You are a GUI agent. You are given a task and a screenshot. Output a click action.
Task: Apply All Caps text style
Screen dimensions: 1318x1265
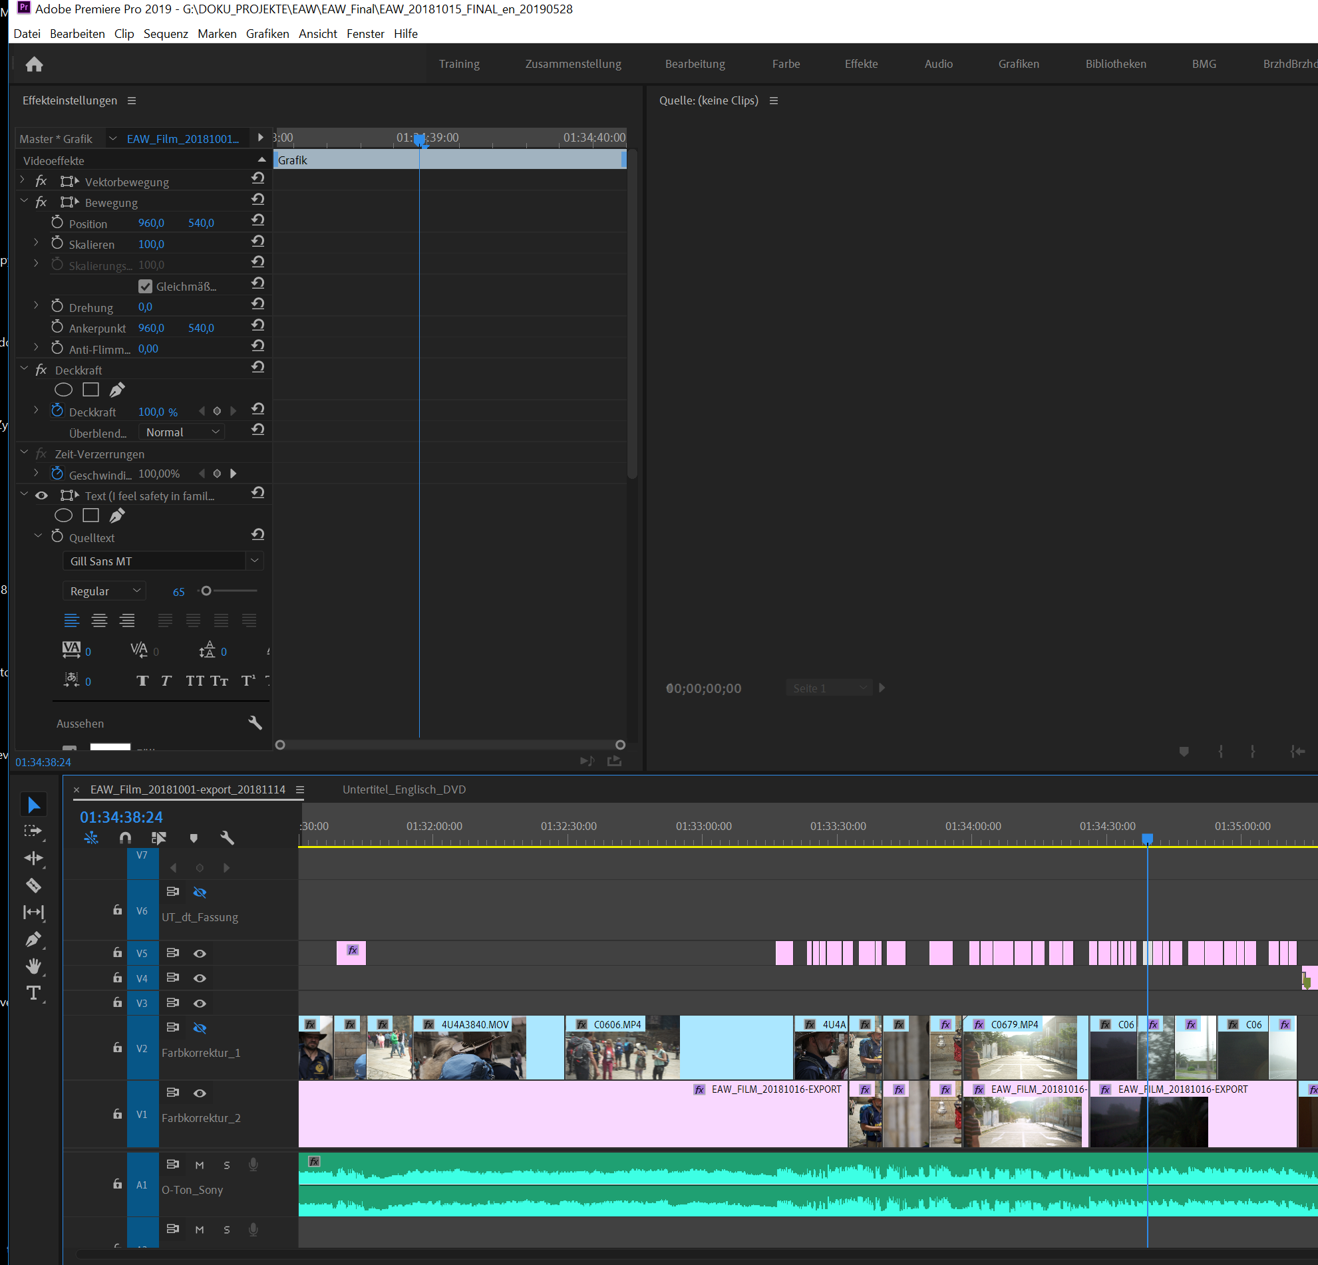195,680
